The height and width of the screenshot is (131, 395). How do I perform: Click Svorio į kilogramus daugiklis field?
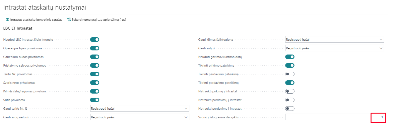(335, 117)
